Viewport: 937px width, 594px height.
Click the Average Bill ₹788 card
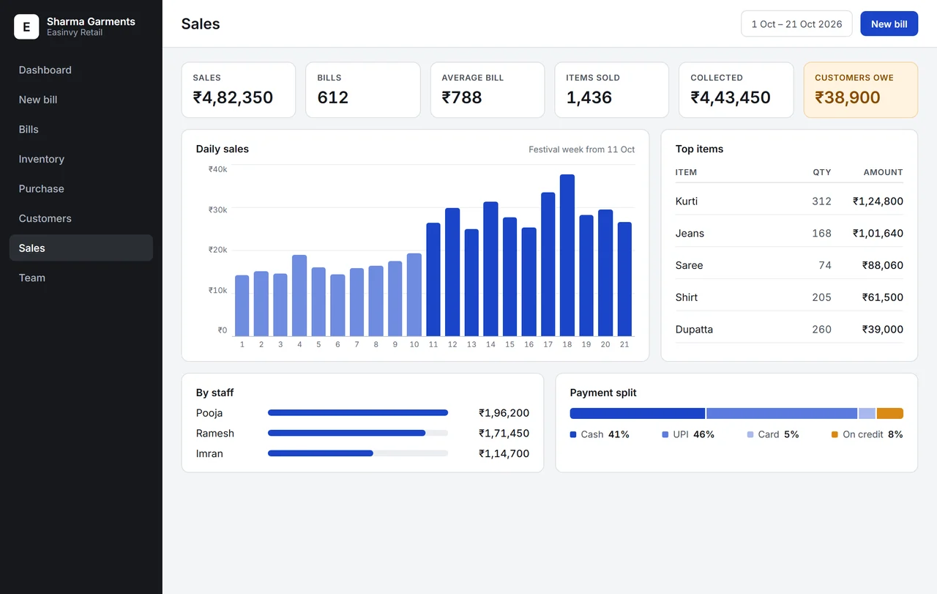tap(488, 89)
